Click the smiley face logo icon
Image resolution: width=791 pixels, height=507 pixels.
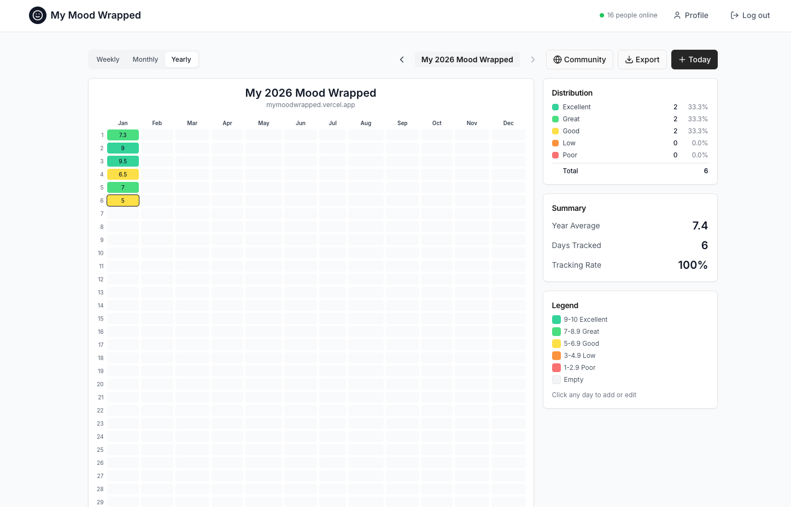pyautogui.click(x=37, y=15)
